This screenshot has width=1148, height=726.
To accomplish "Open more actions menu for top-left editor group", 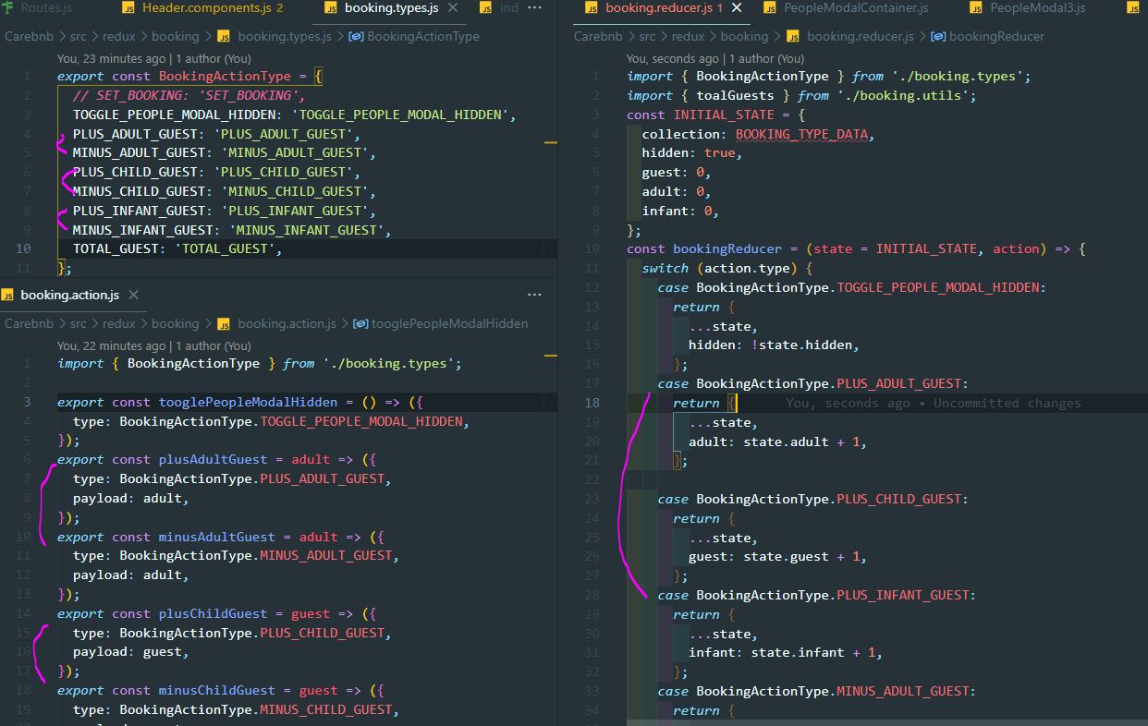I will [x=534, y=7].
